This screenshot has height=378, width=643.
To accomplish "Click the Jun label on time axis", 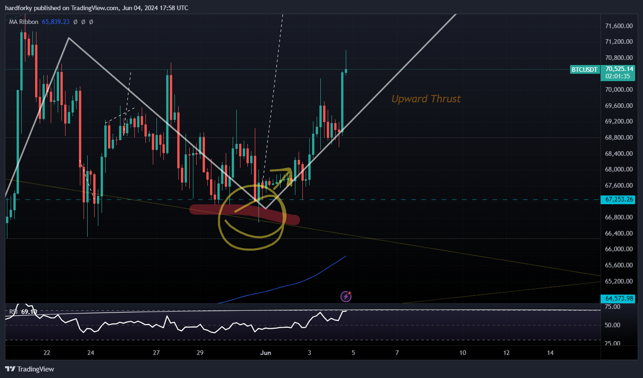I will (265, 353).
